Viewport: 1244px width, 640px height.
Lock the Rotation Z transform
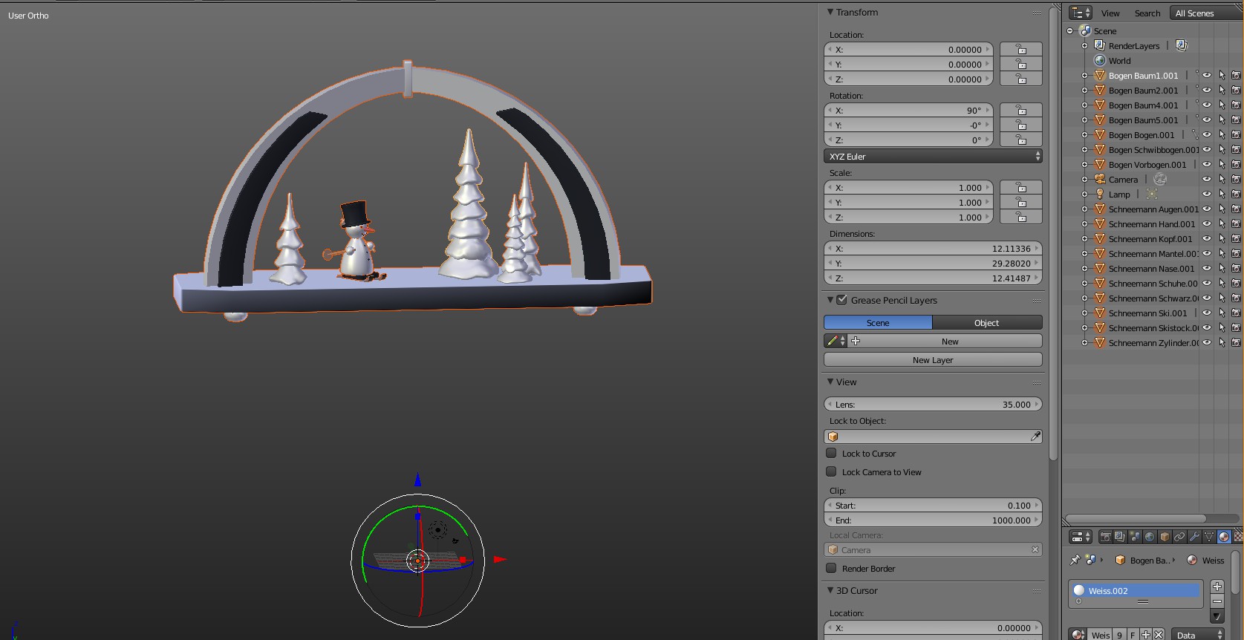[1021, 140]
